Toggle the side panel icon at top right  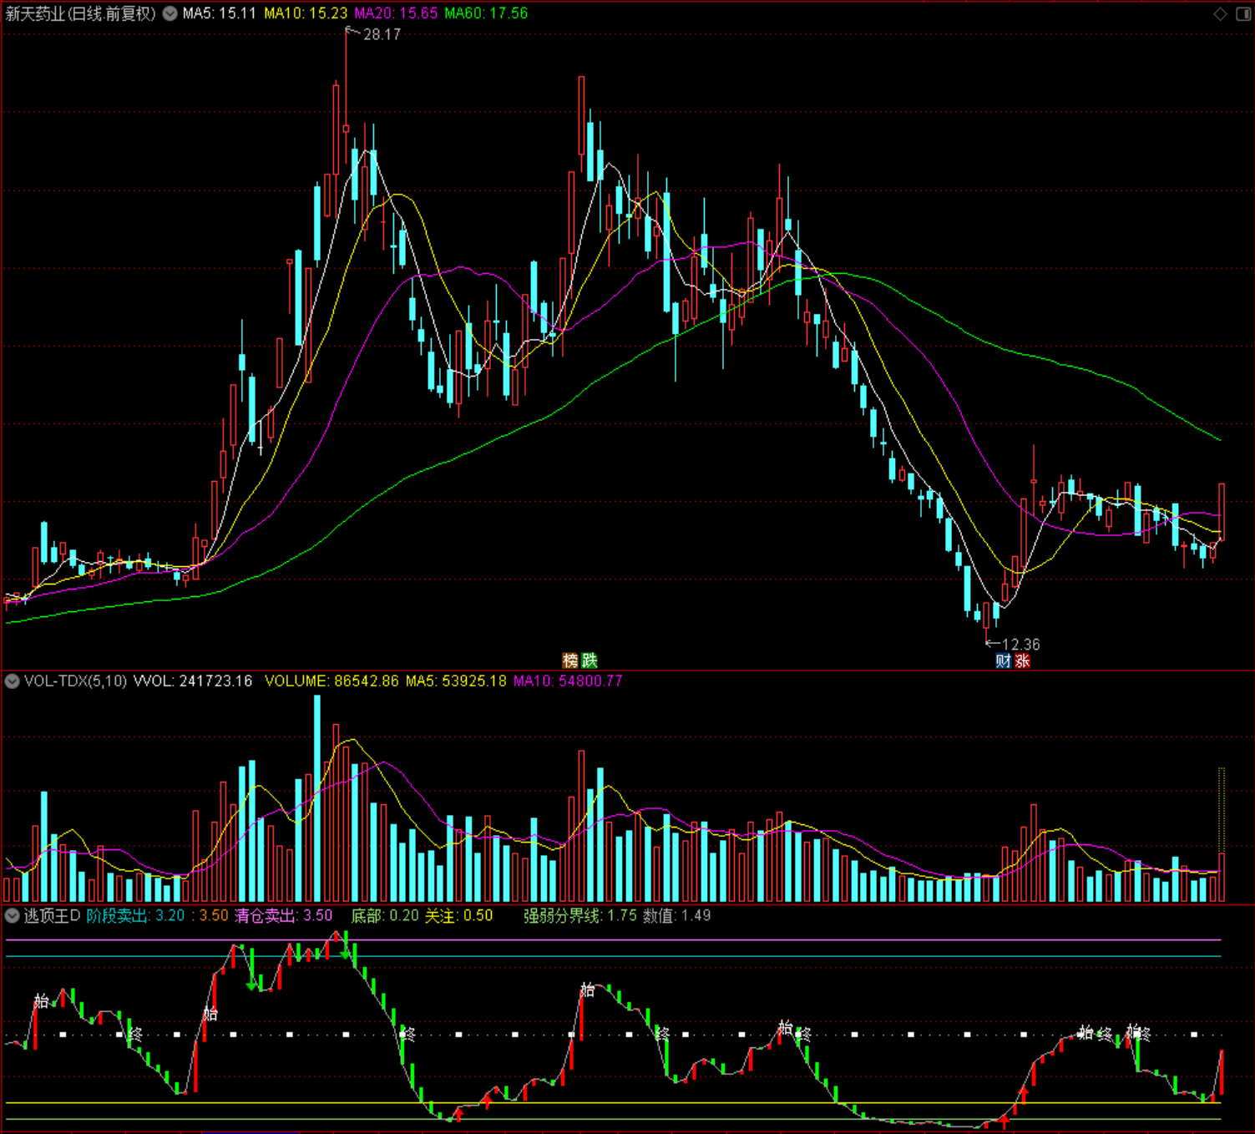[1242, 13]
